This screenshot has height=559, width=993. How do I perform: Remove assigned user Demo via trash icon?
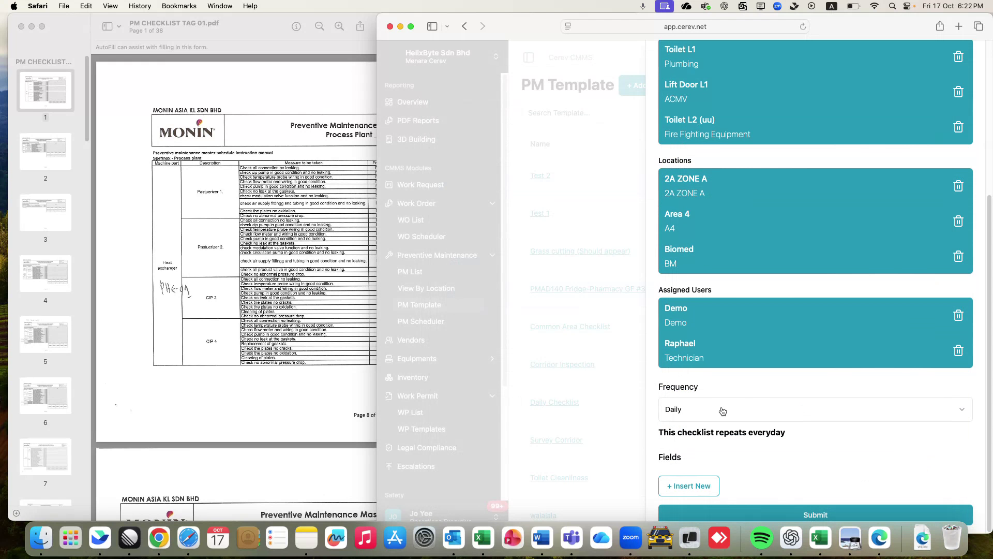(958, 315)
